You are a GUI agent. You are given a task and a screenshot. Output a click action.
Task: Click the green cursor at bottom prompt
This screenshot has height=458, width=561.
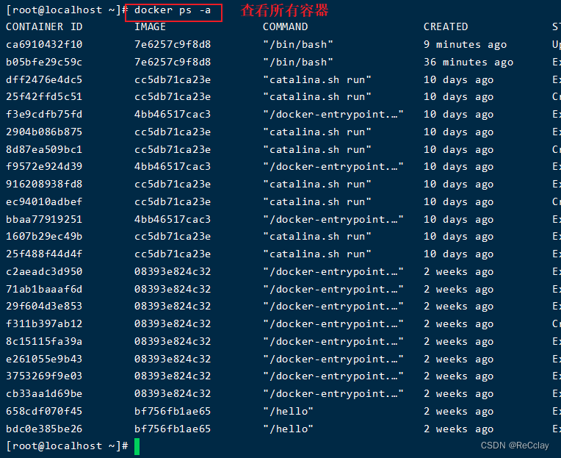click(x=137, y=446)
